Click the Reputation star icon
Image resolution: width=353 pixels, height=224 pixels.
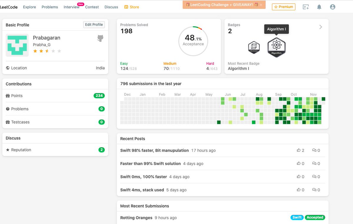8,150
